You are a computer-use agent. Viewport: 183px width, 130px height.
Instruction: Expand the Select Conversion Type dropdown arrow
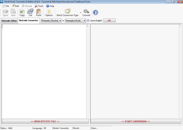pyautogui.click(x=81, y=13)
